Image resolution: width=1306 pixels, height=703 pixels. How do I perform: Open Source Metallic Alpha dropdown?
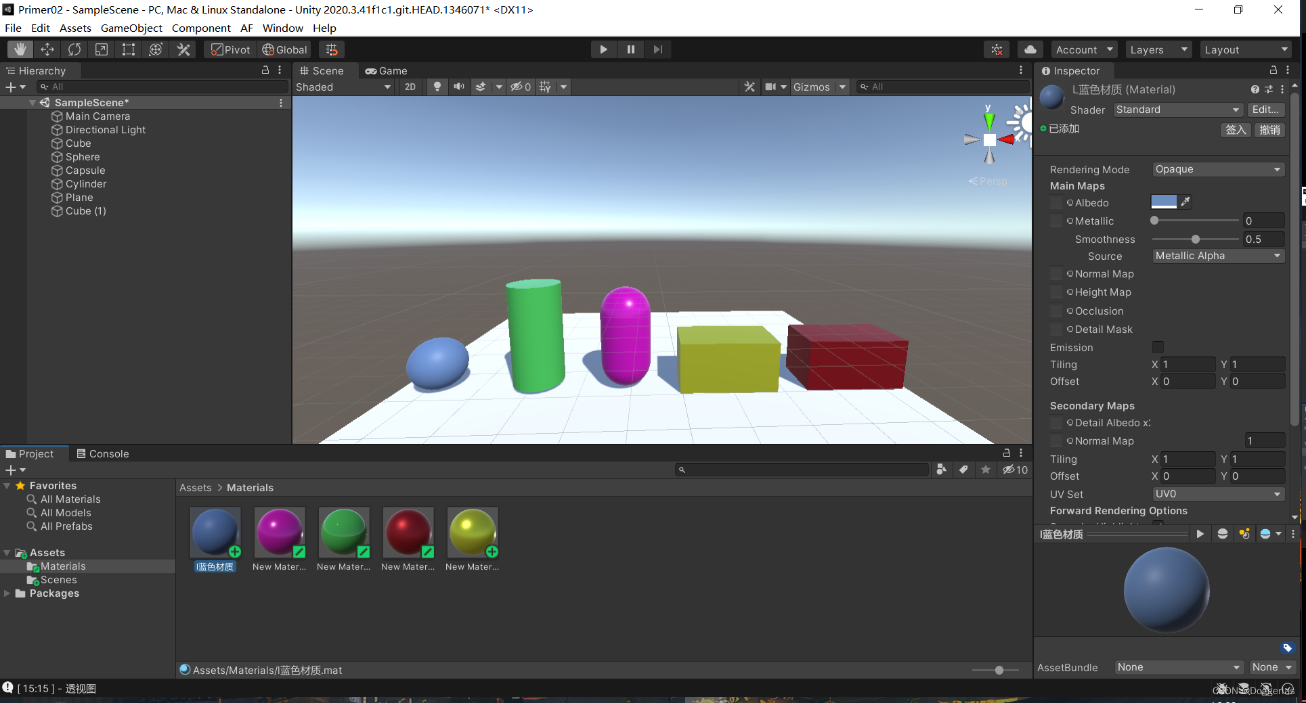pyautogui.click(x=1218, y=256)
